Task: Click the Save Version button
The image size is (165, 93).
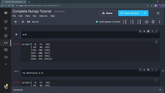Action: pyautogui.click(x=130, y=13)
